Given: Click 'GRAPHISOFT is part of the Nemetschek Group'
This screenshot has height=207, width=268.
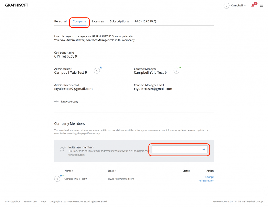Looking at the screenshot, I should [x=238, y=202].
